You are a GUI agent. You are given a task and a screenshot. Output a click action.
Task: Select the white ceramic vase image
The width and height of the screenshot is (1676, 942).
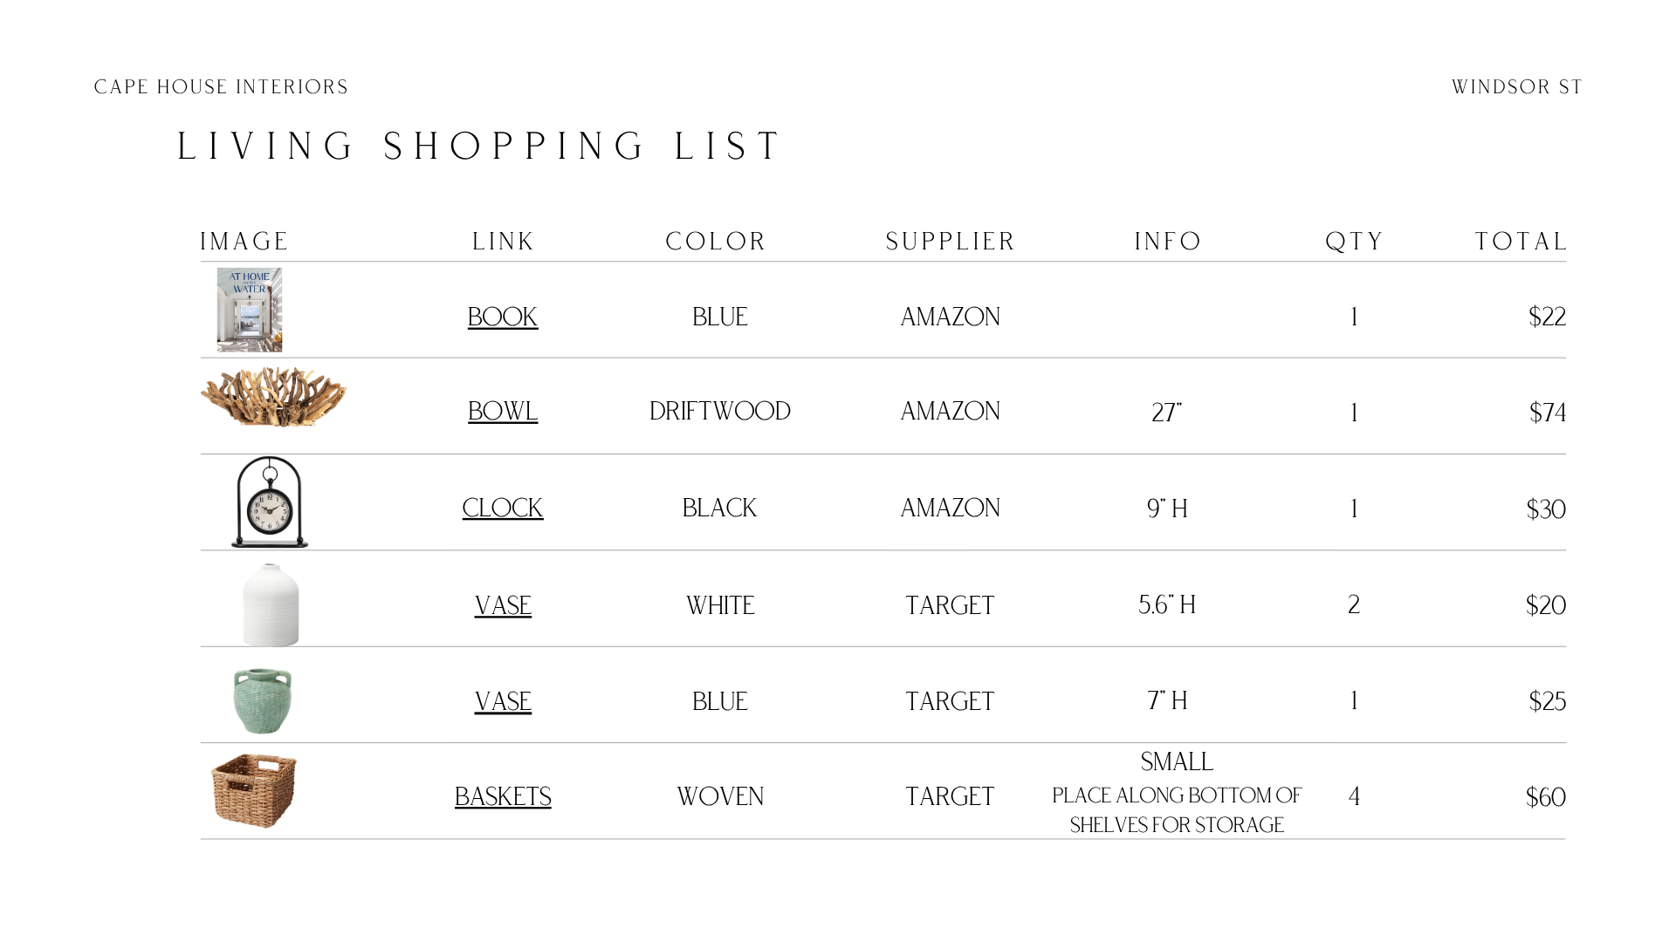(x=271, y=604)
